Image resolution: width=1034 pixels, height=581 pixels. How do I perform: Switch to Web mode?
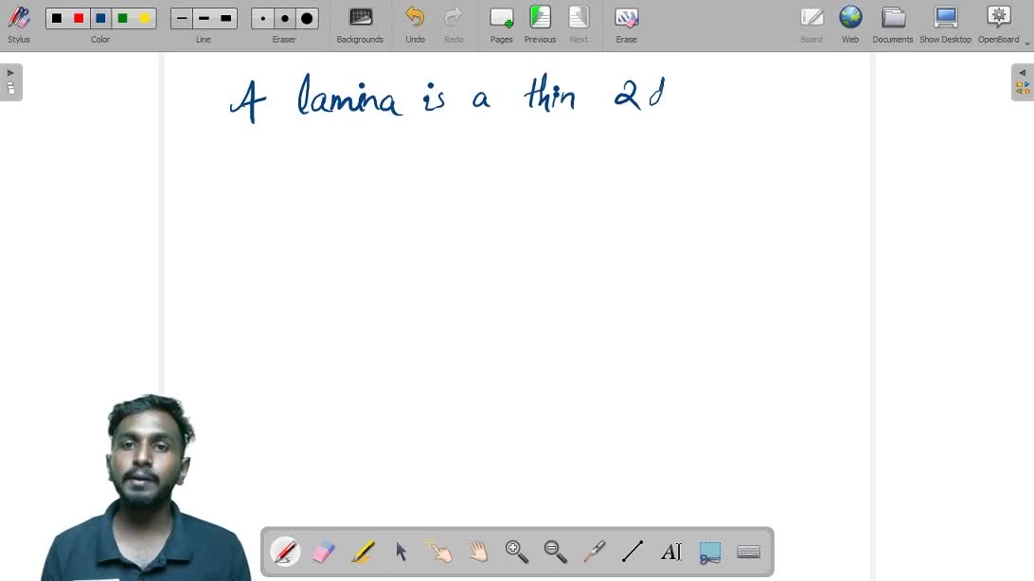click(850, 25)
